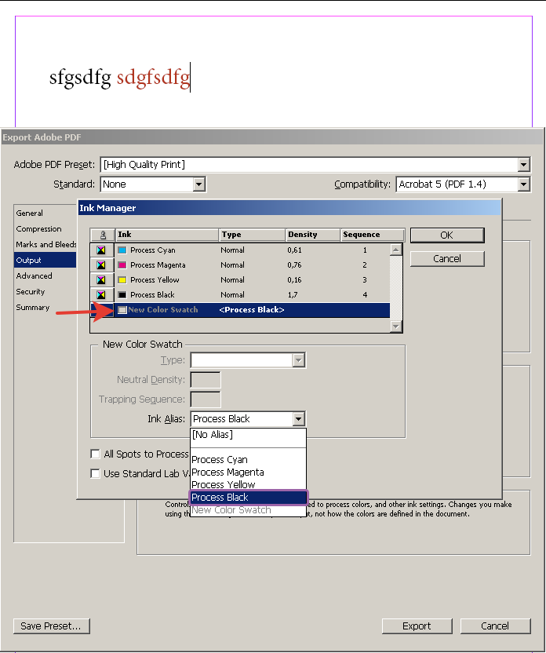Click the process ink icon beside Process Magenta
546x653 pixels.
[x=101, y=265]
